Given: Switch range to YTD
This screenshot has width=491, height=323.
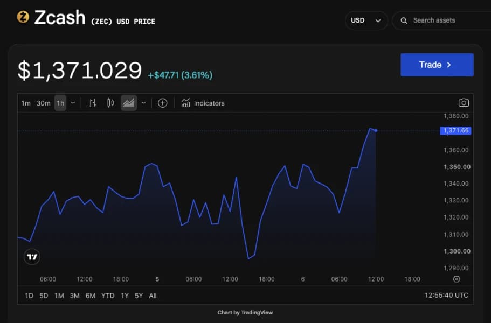Looking at the screenshot, I should coord(108,296).
